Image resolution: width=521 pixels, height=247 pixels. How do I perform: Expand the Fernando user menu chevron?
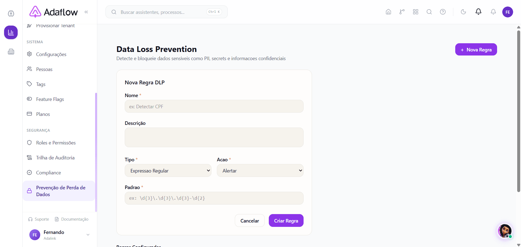pos(88,235)
